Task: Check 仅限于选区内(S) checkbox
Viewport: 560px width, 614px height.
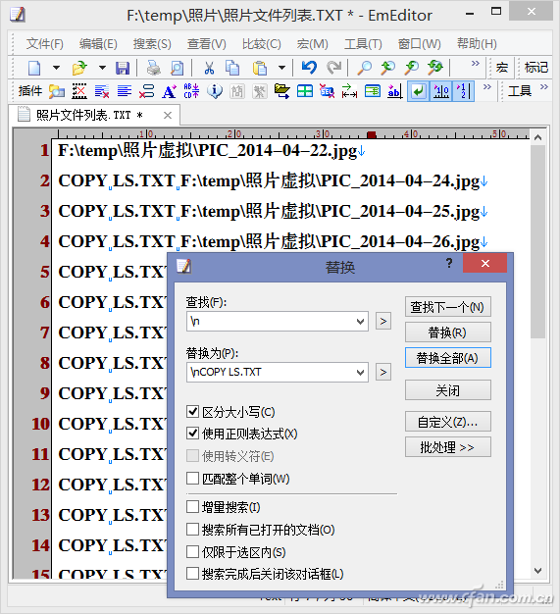Action: [x=192, y=552]
